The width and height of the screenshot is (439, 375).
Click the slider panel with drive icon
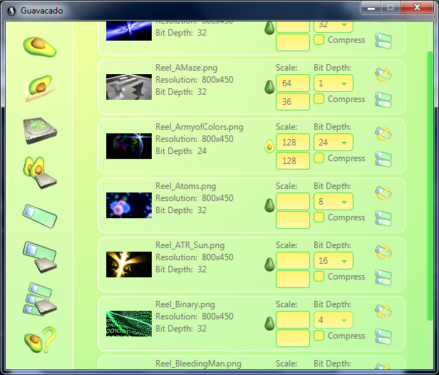(40, 257)
